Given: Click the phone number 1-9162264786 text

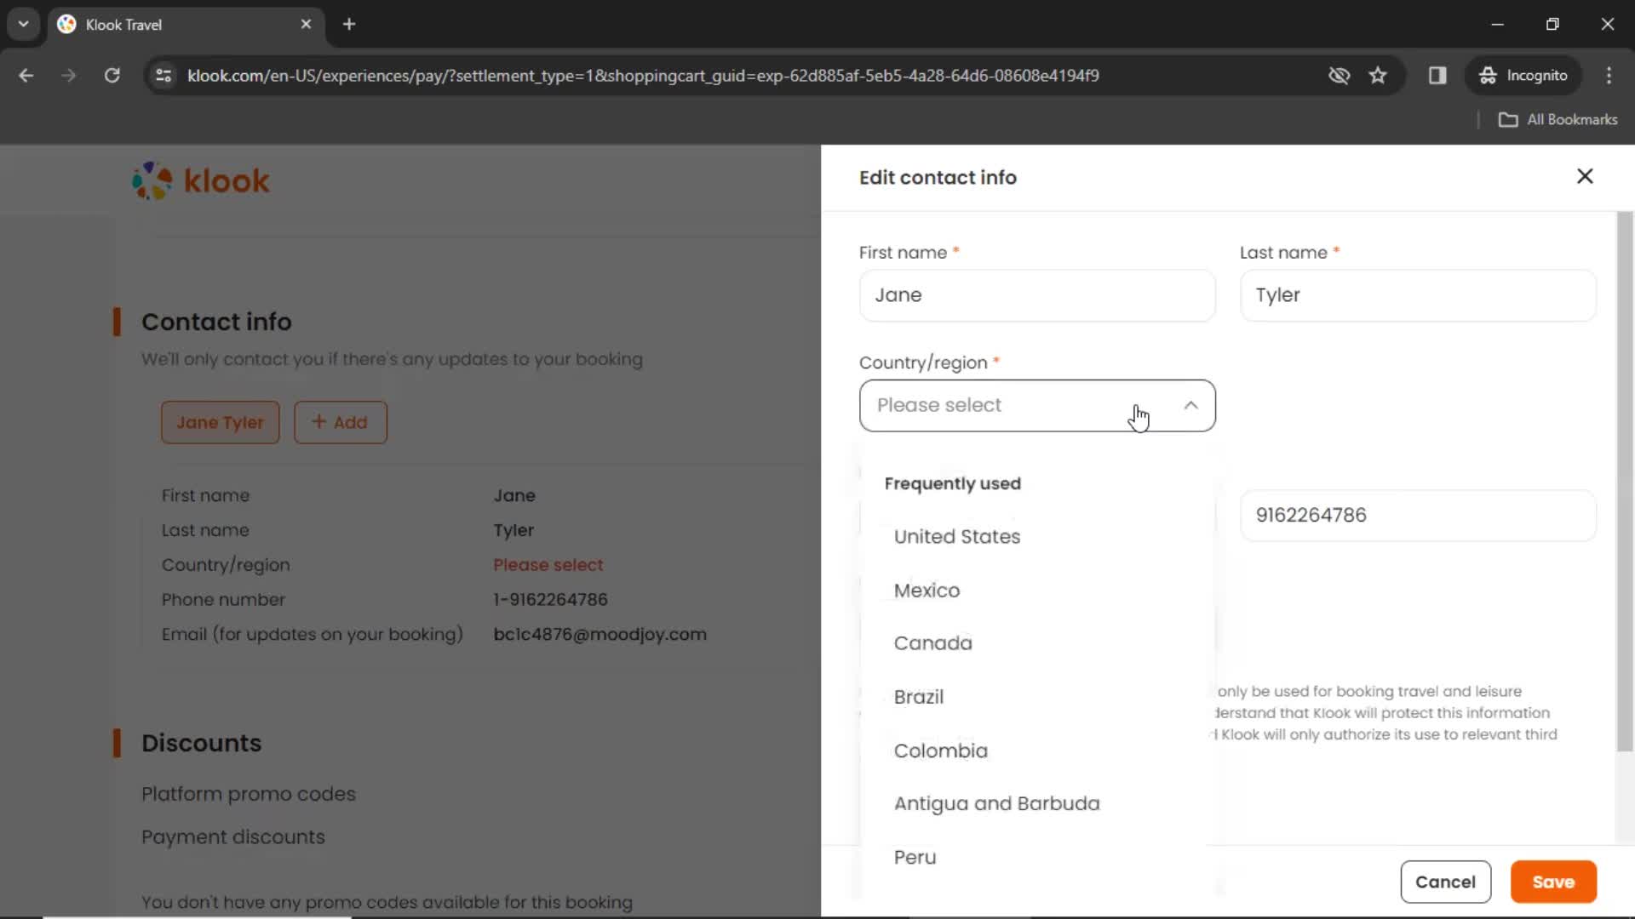Looking at the screenshot, I should (x=550, y=600).
